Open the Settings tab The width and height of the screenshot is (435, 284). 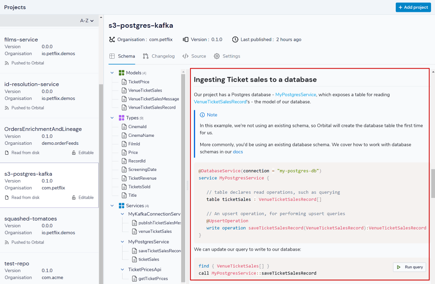(227, 56)
